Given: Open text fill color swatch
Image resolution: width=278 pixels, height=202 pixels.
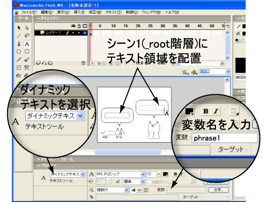Looking at the screenshot, I should (165, 174).
